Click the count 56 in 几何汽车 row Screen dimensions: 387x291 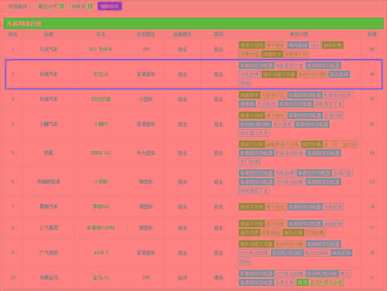pyautogui.click(x=372, y=49)
